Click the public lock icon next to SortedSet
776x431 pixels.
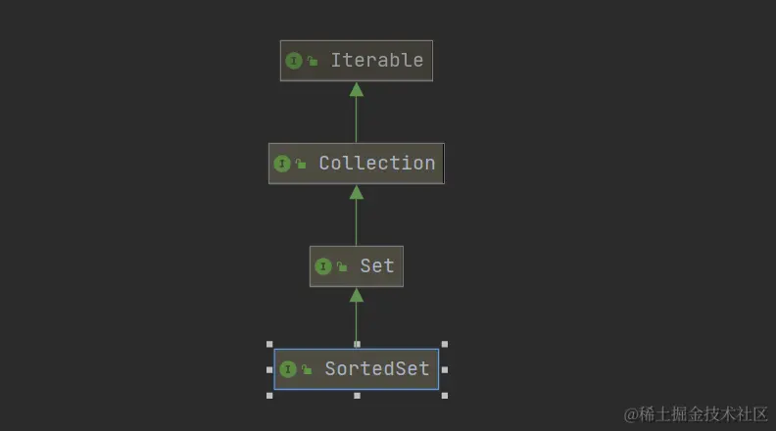coord(307,369)
